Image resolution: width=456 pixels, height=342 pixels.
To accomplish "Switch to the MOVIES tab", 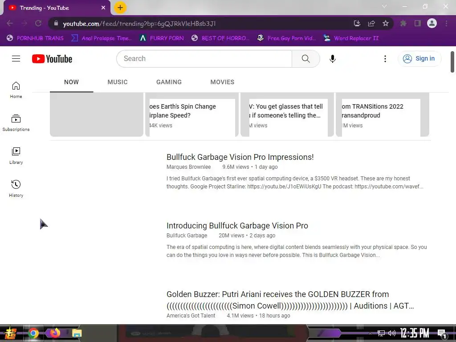I will click(x=222, y=82).
